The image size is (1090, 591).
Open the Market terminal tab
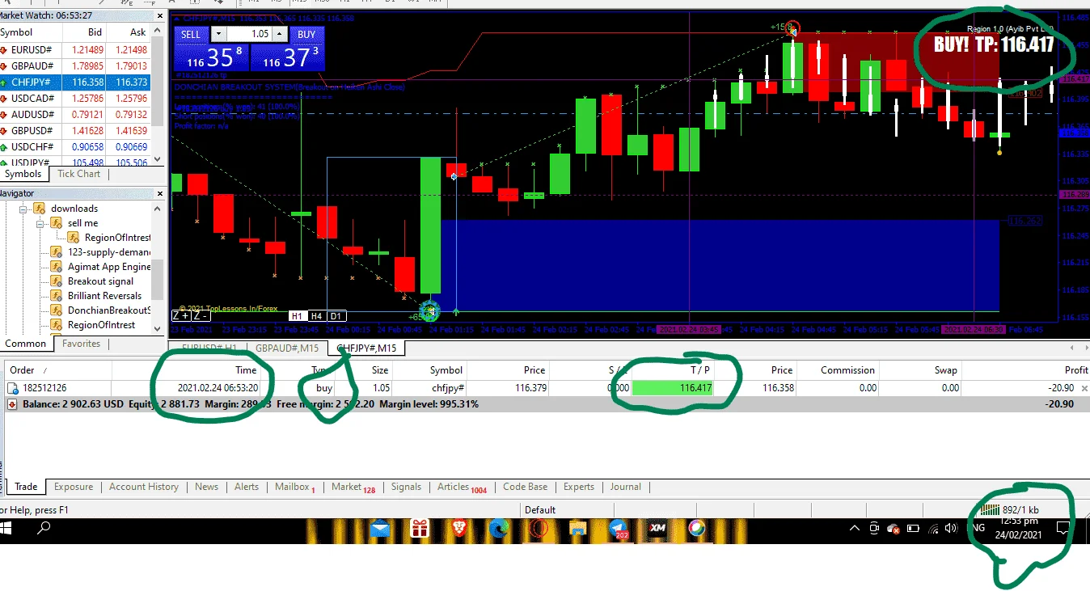pyautogui.click(x=353, y=488)
